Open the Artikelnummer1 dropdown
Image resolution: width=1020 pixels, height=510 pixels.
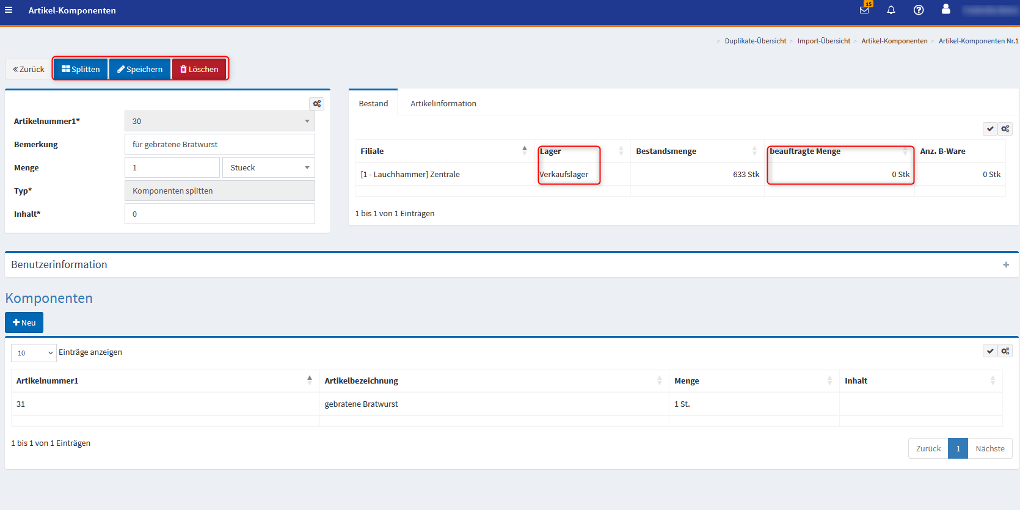tap(219, 121)
